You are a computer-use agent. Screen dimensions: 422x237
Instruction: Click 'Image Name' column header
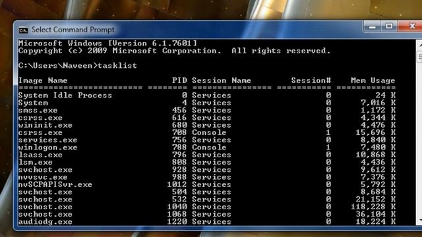click(x=43, y=80)
